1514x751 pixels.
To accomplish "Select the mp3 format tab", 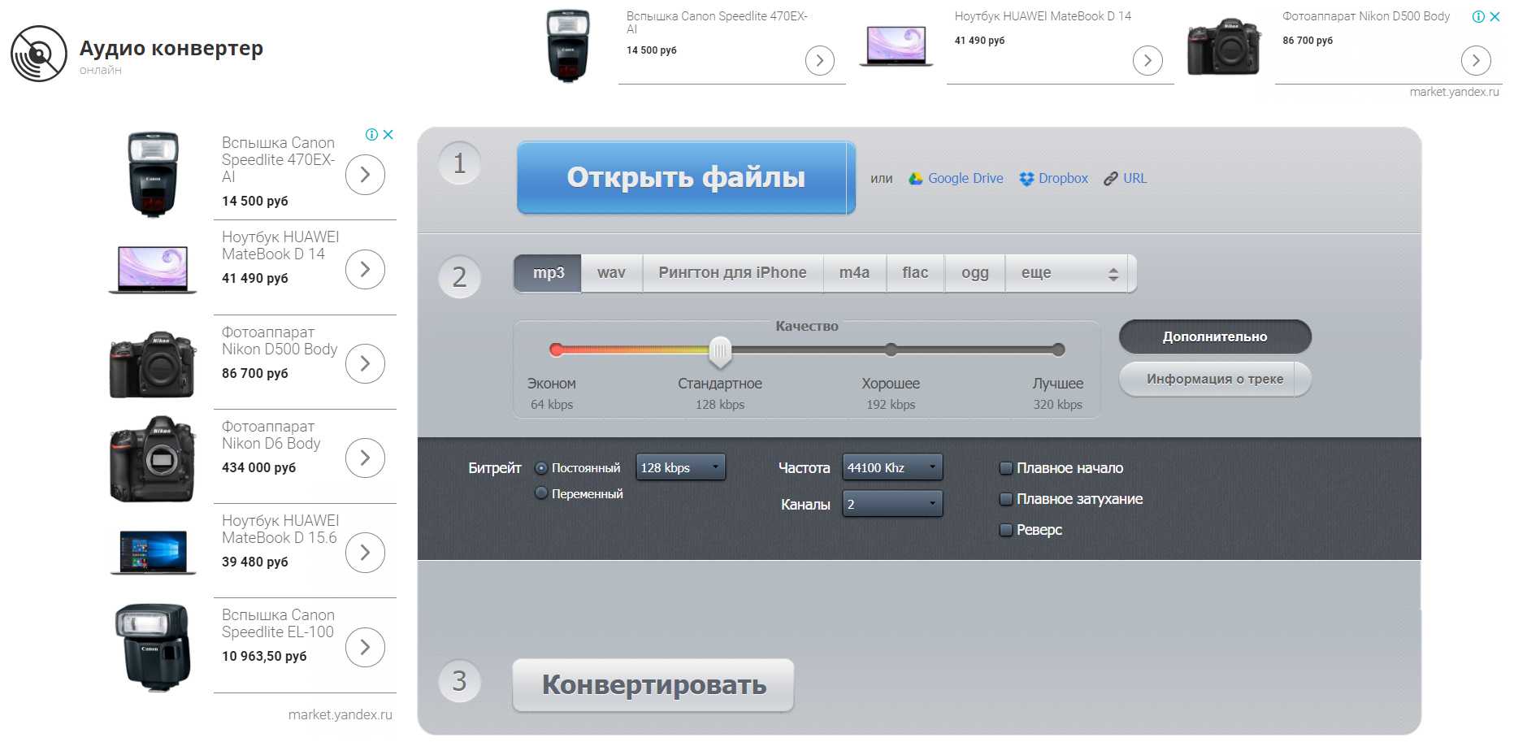I will 548,273.
